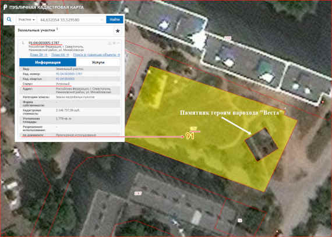Select the result title 91:04:003005:1787

pos(44,43)
